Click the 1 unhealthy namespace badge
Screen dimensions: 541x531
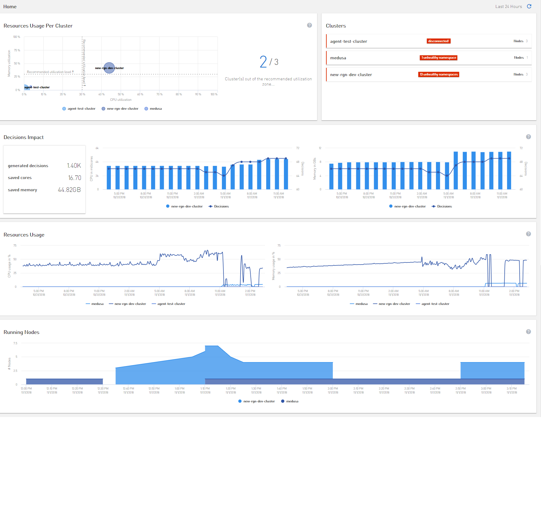tap(438, 58)
